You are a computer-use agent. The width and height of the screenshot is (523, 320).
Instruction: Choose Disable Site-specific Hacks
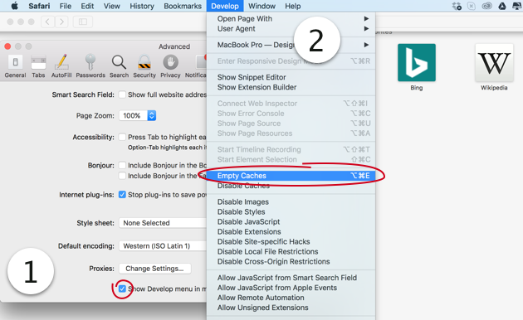291,242
